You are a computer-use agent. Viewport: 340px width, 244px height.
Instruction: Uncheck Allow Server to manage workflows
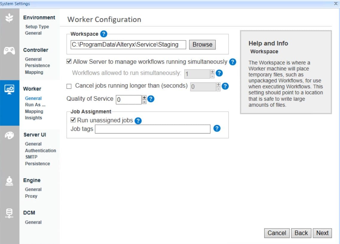pyautogui.click(x=69, y=62)
